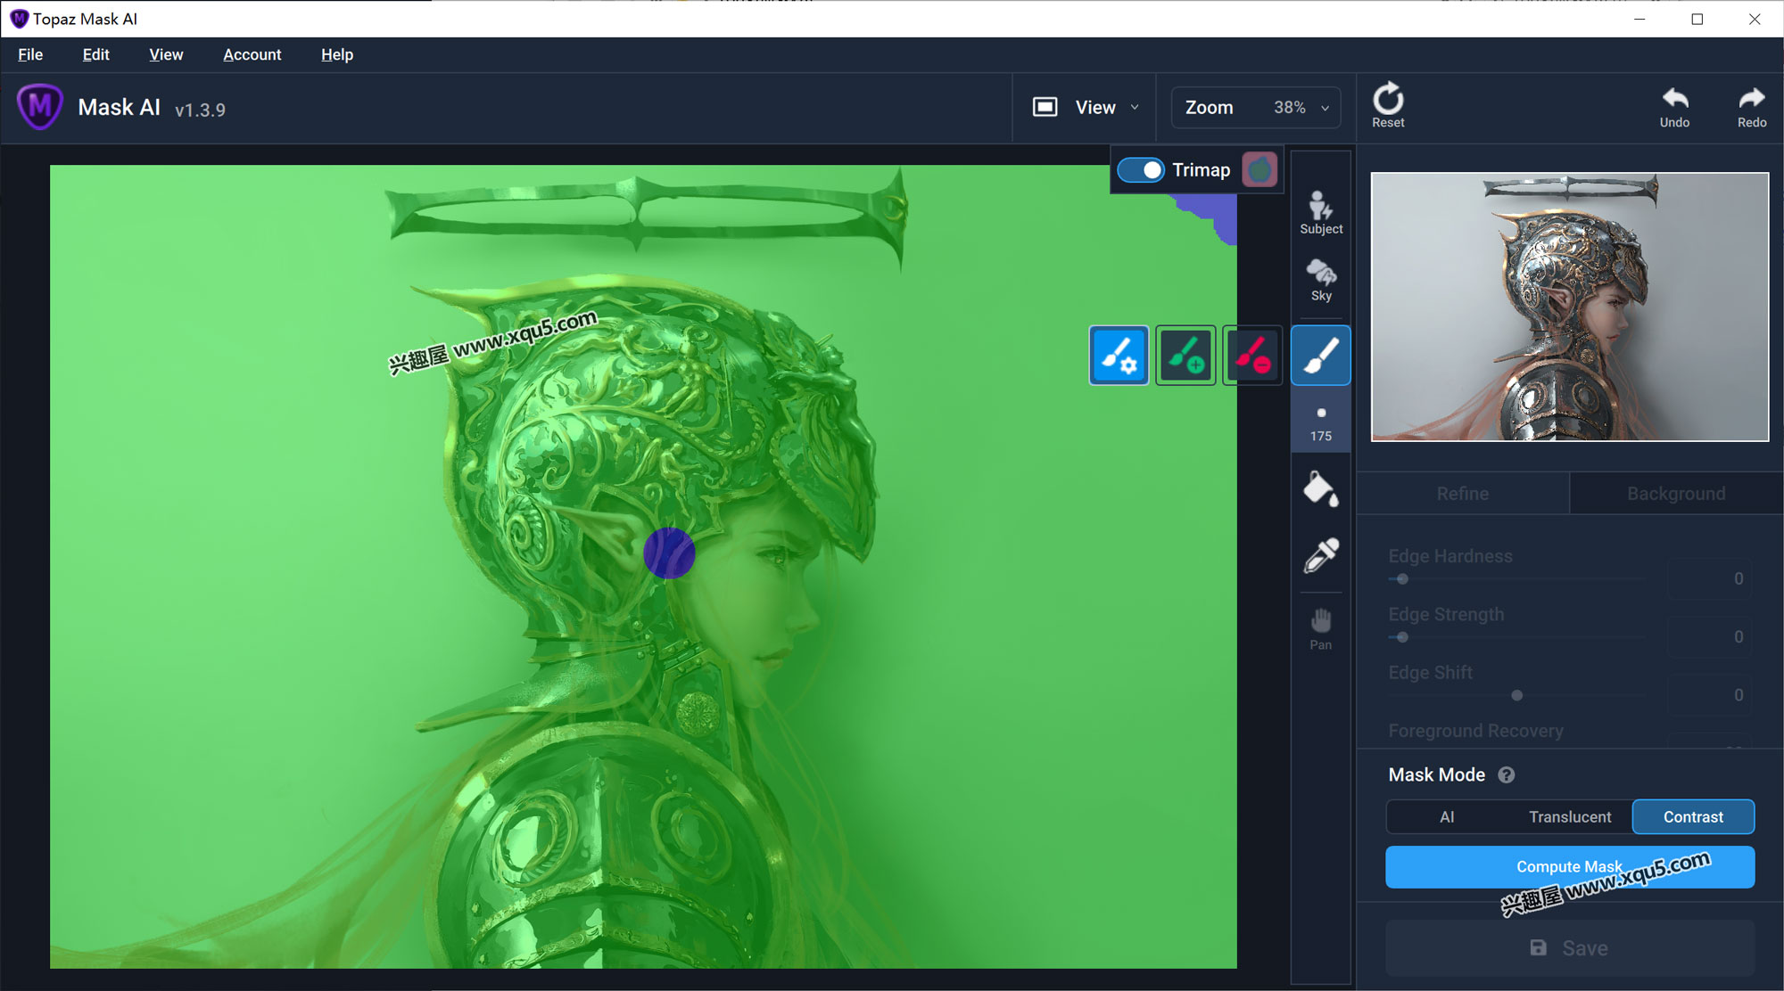This screenshot has width=1784, height=991.
Task: Activate the Pan hand tool
Action: tap(1320, 628)
